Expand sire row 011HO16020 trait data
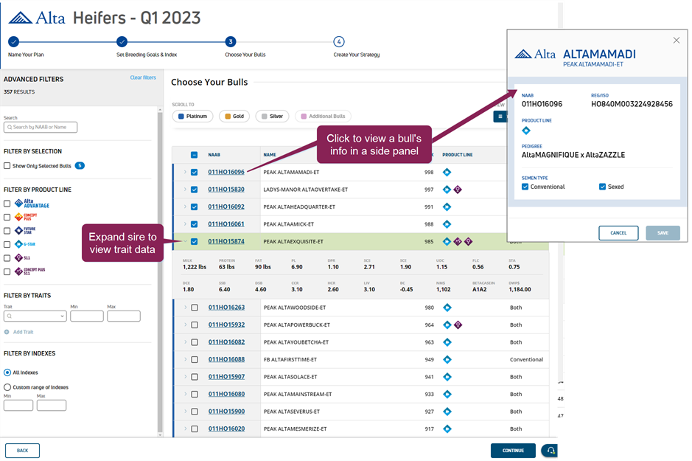This screenshot has width=692, height=461. tap(186, 429)
